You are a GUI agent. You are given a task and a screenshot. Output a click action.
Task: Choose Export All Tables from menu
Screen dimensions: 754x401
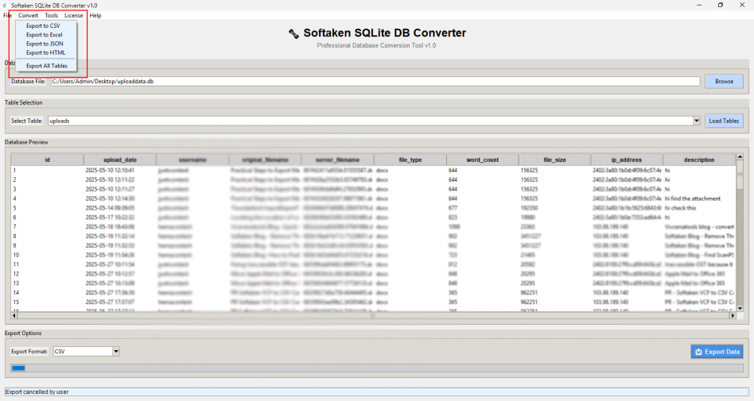(x=47, y=66)
